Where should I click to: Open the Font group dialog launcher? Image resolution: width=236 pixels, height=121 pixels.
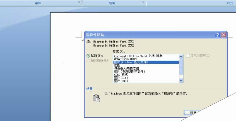point(79,3)
